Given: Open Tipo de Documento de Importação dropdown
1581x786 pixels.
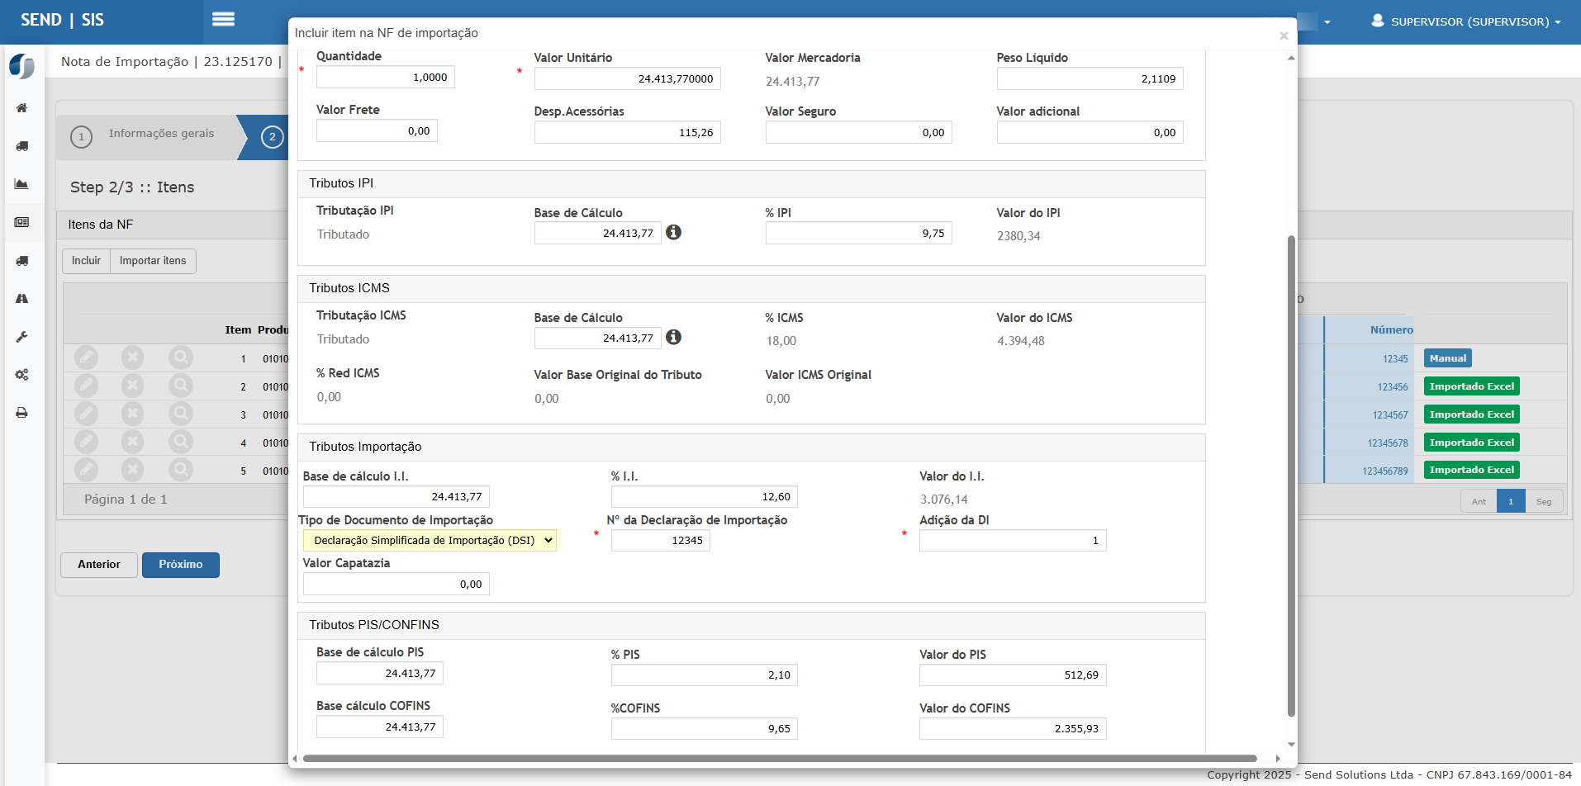Looking at the screenshot, I should click(430, 541).
